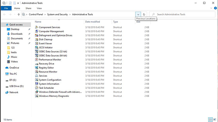Select the Resource Monitor icon
The image size is (218, 122).
click(x=36, y=72)
